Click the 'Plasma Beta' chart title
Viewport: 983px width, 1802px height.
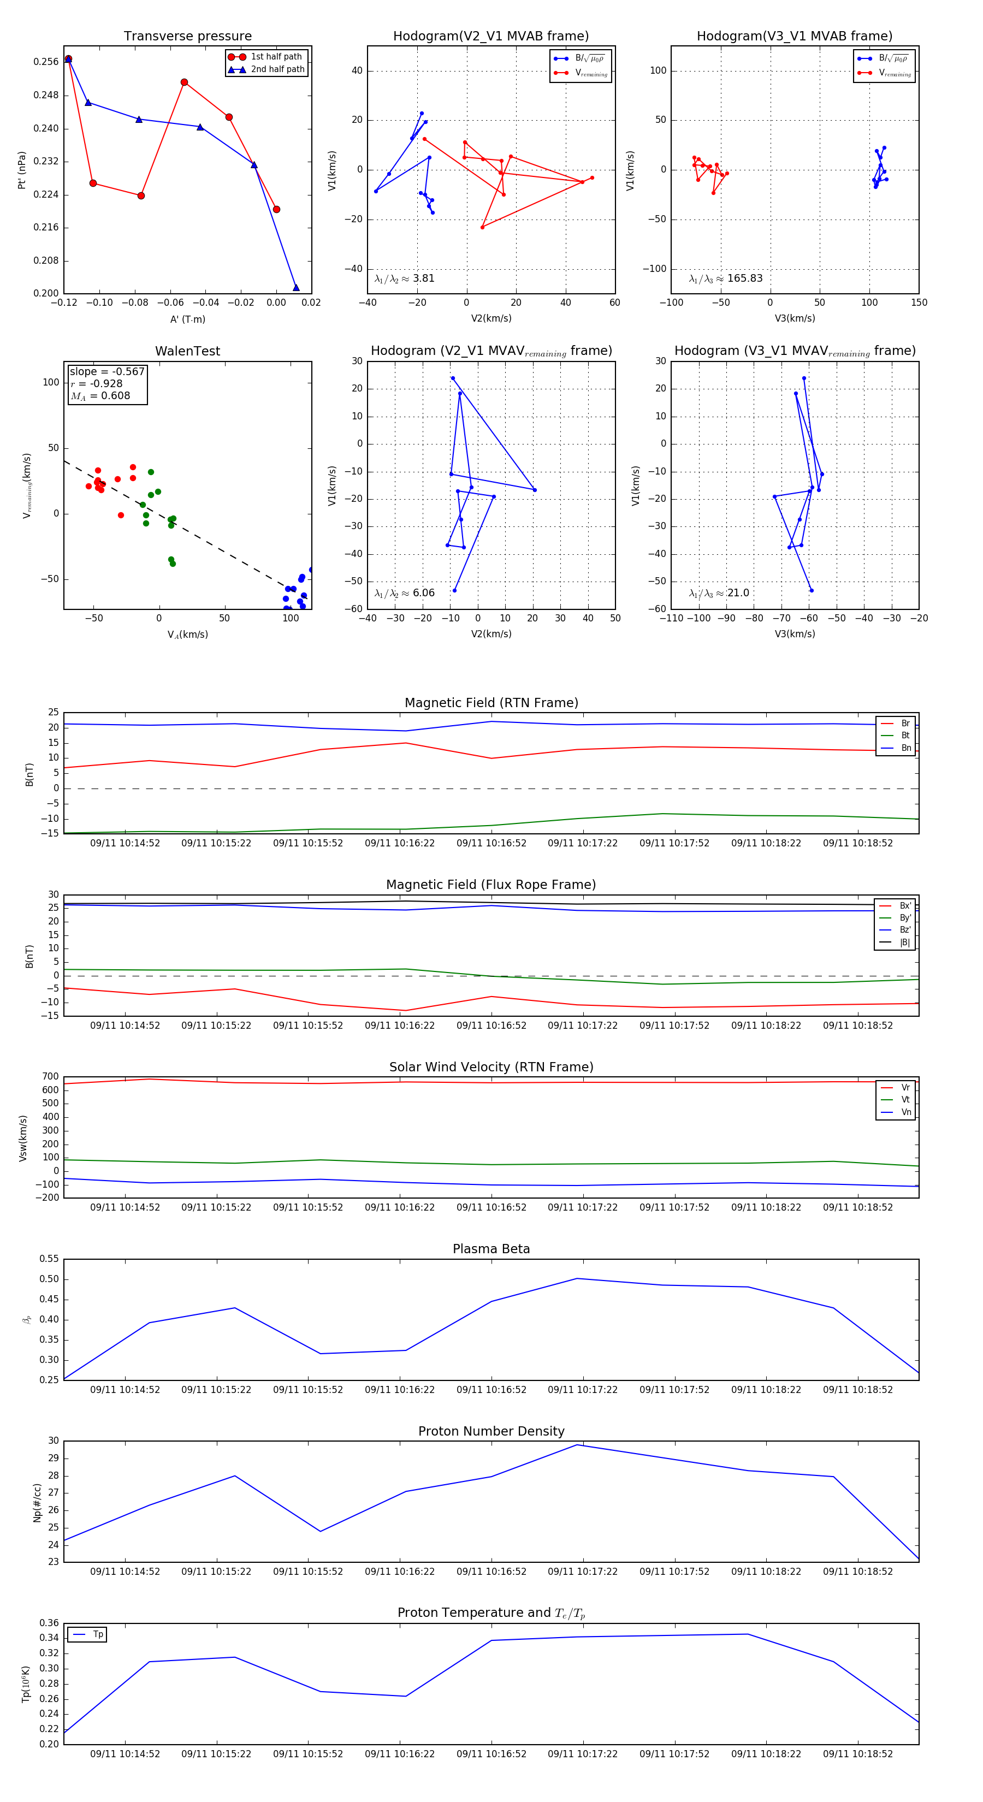coord(491,1249)
